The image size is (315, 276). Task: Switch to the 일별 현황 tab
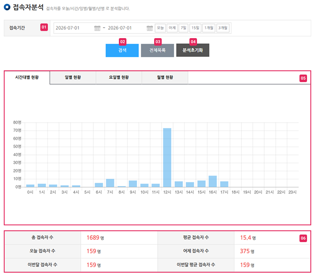pos(73,77)
